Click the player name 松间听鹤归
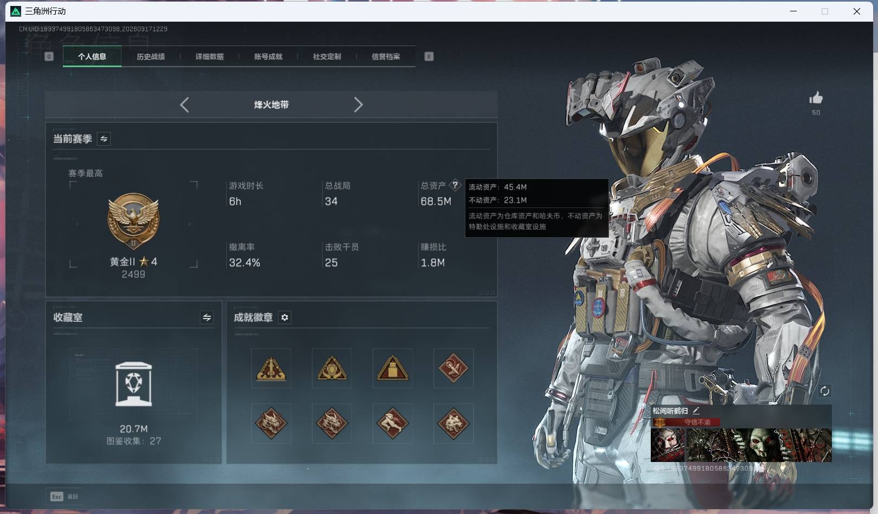 [670, 411]
